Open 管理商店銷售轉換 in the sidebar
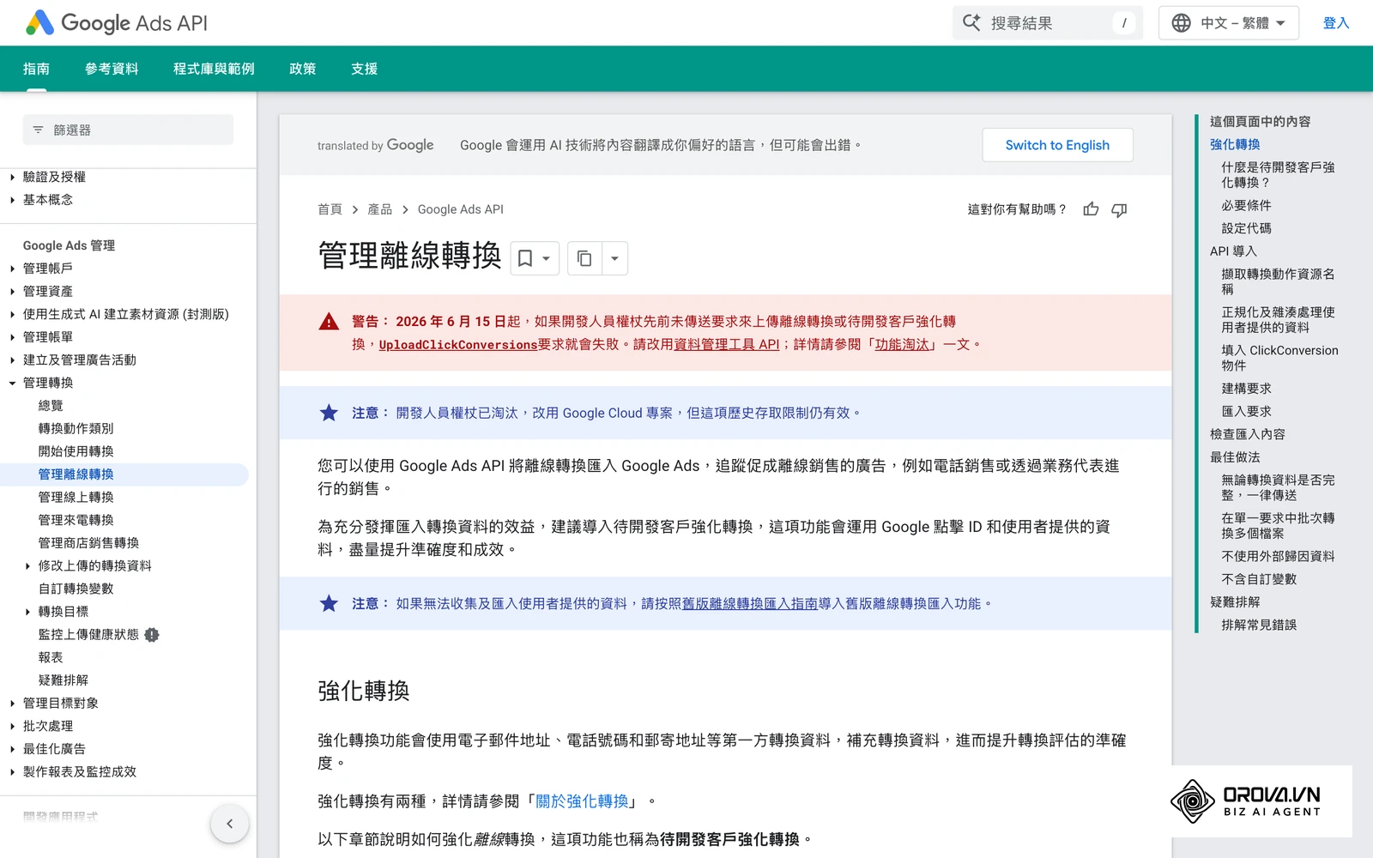The height and width of the screenshot is (858, 1373). click(x=88, y=543)
